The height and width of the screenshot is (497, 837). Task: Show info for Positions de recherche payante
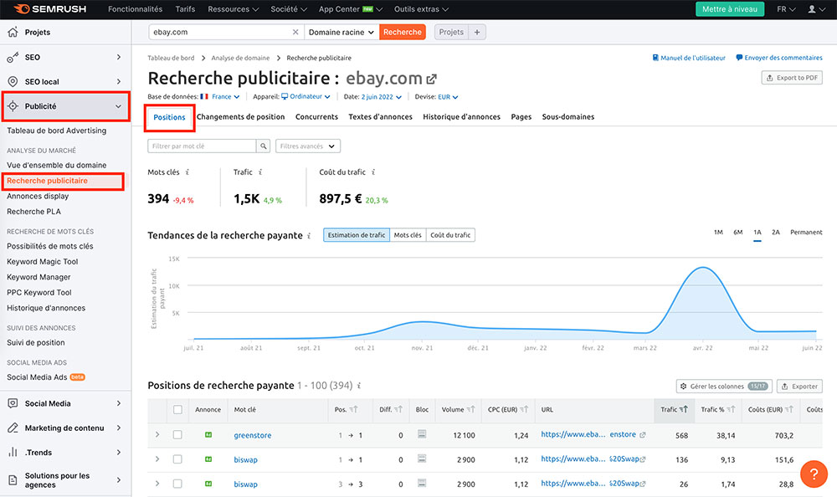coord(359,386)
